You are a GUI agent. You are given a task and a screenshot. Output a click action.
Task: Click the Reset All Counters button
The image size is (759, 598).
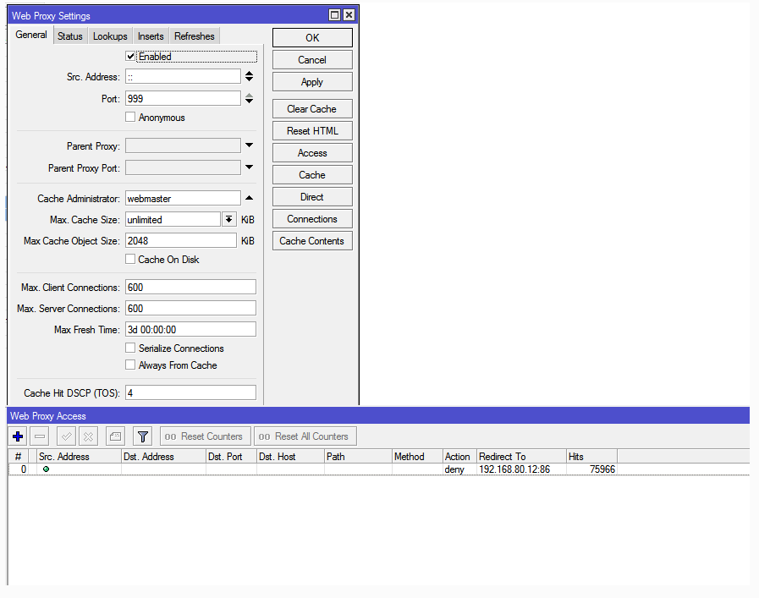tap(305, 436)
